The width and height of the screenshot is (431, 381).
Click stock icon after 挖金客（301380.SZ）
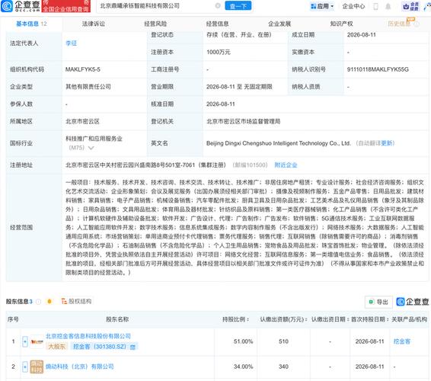coord(132,347)
